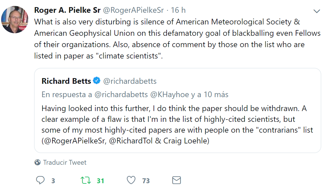The image size is (323, 190).
Task: Click the like count 73
Action: [146, 181]
